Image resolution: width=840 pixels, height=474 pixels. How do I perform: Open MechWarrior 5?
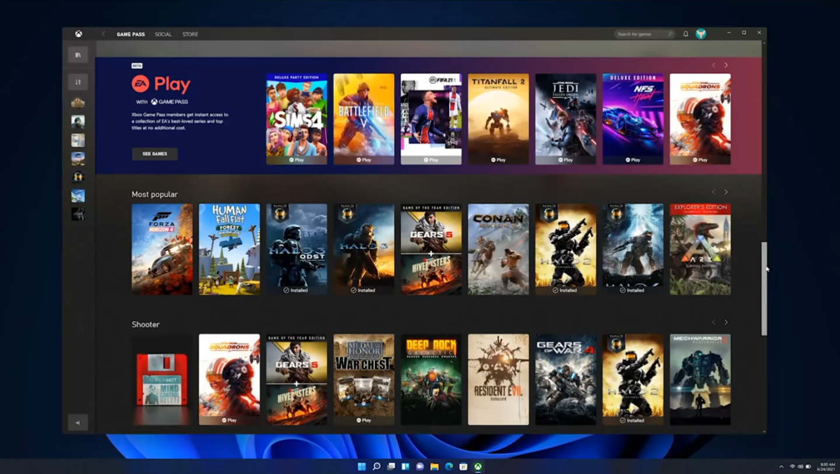coord(700,380)
